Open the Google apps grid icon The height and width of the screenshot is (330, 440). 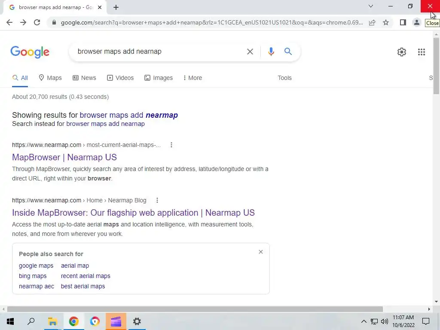(x=421, y=52)
